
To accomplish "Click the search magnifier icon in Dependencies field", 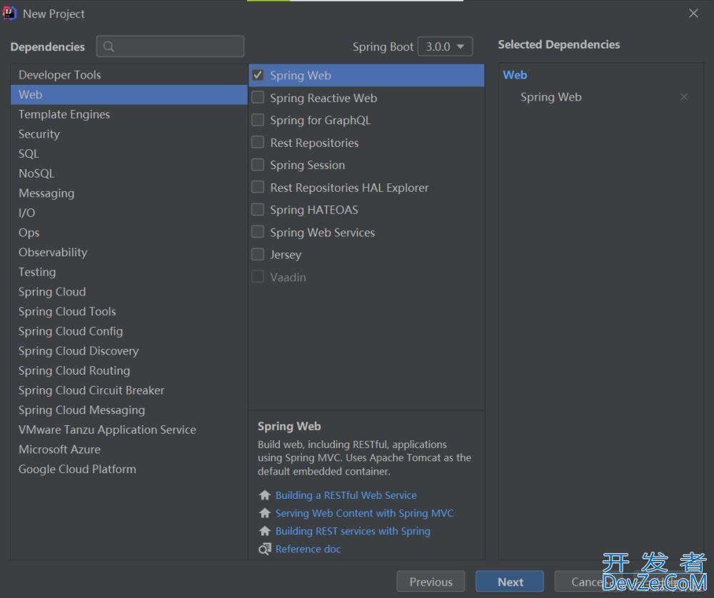I will pyautogui.click(x=109, y=46).
